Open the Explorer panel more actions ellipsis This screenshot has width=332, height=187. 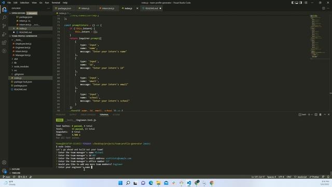[48, 8]
